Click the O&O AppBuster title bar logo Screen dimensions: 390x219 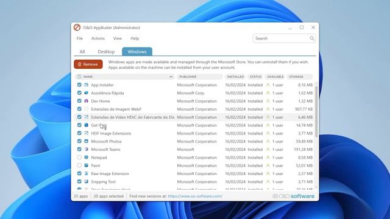click(77, 27)
